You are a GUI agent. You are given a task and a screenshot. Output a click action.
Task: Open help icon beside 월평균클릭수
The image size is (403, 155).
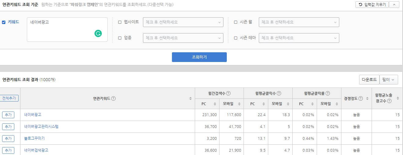point(279,94)
